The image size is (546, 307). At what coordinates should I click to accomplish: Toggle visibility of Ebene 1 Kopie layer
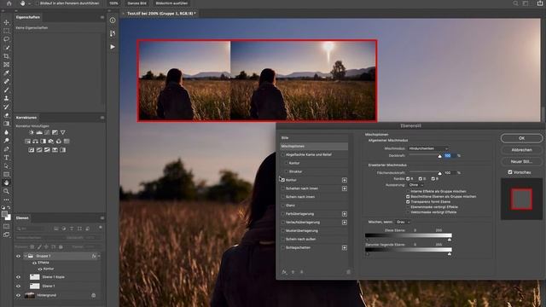point(18,277)
